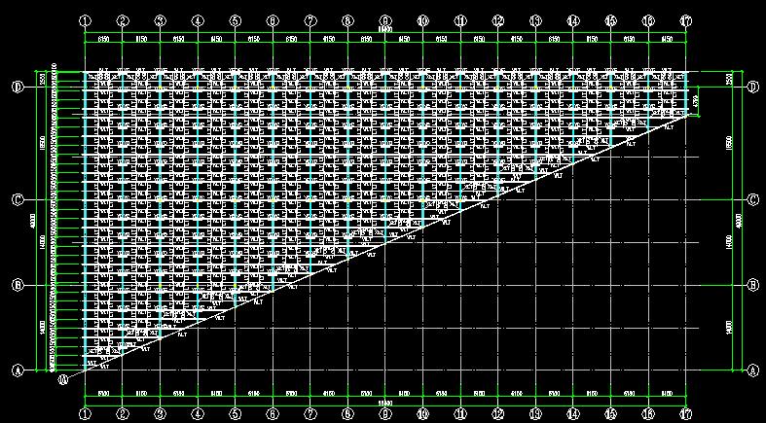The height and width of the screenshot is (423, 766).
Task: Select axis bubble 3 in the top row
Action: (161, 21)
